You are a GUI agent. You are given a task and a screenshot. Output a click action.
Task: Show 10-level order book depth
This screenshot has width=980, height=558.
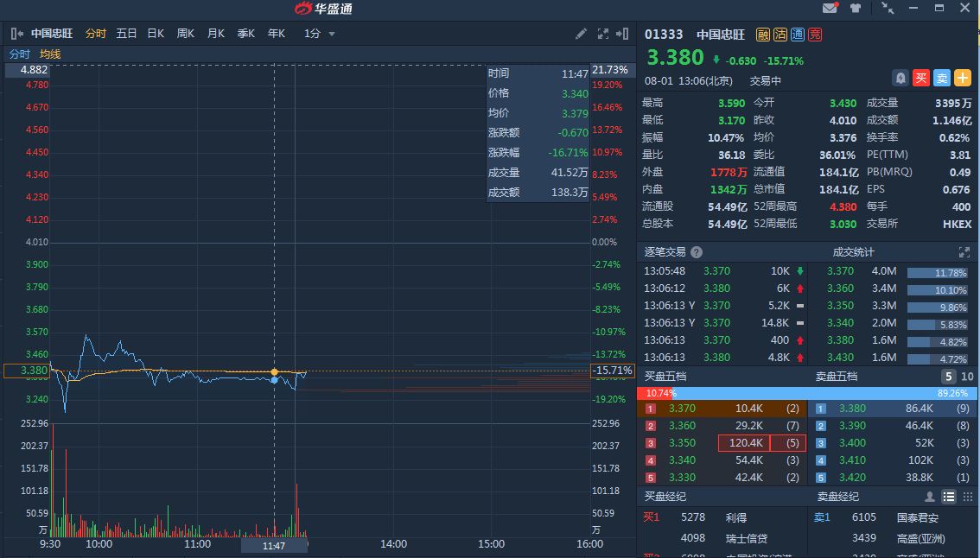pyautogui.click(x=967, y=376)
